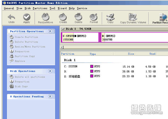Click Disk Copy in sidebar
168x119 pixels.
[x=21, y=86]
